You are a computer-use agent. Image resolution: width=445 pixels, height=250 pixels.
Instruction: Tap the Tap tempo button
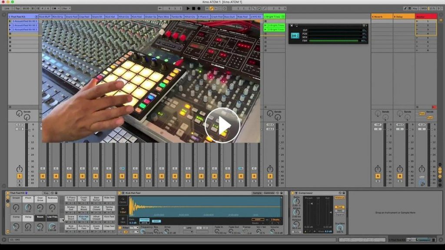point(17,9)
